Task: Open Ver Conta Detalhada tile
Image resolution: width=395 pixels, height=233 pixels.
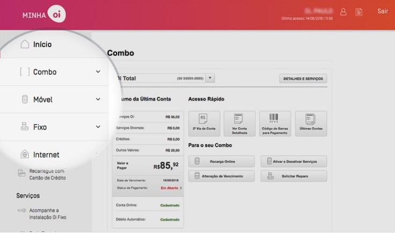Action: click(239, 124)
